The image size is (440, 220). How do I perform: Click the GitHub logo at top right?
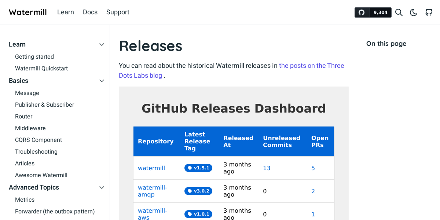[x=429, y=12]
